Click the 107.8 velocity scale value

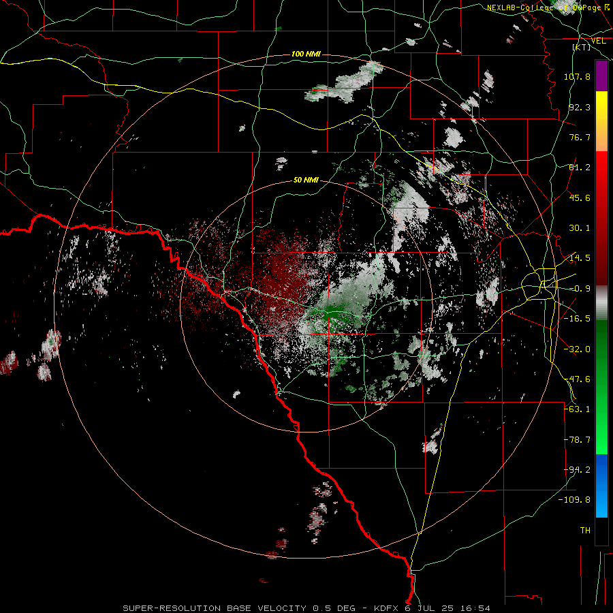tap(577, 76)
